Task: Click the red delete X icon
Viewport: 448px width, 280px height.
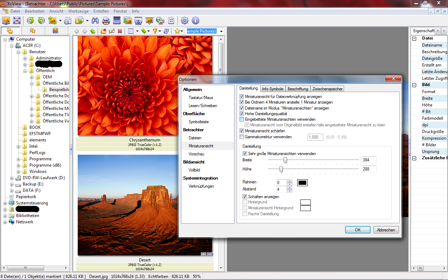Action: tap(120, 31)
